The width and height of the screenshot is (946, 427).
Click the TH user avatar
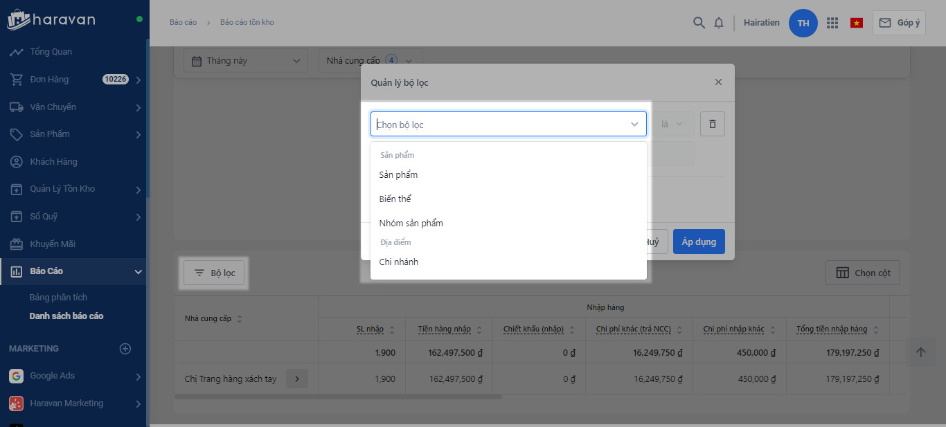coord(803,23)
